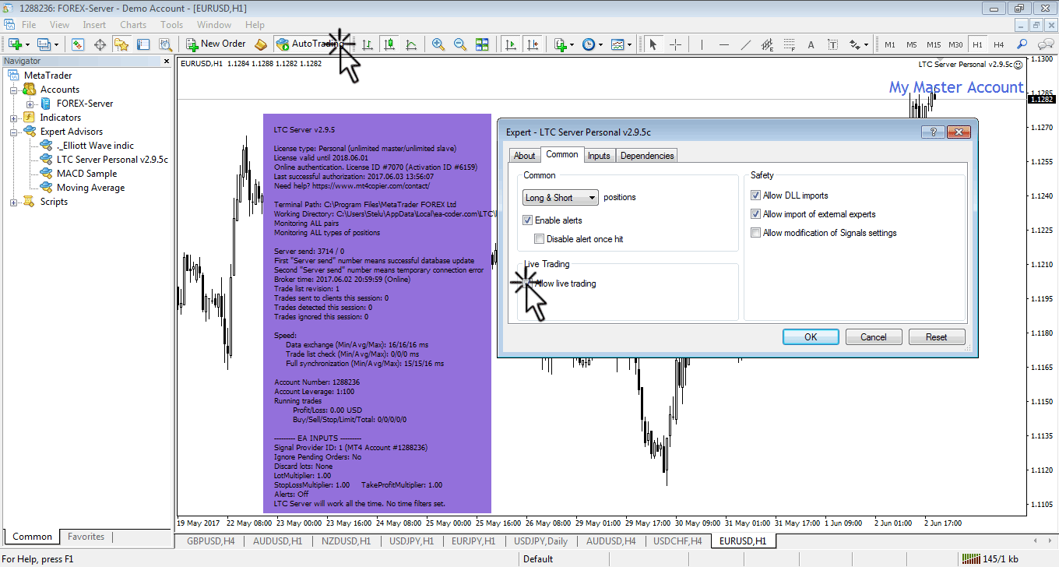1059x567 pixels.
Task: Expand the Scripts tree node
Action: (x=13, y=202)
